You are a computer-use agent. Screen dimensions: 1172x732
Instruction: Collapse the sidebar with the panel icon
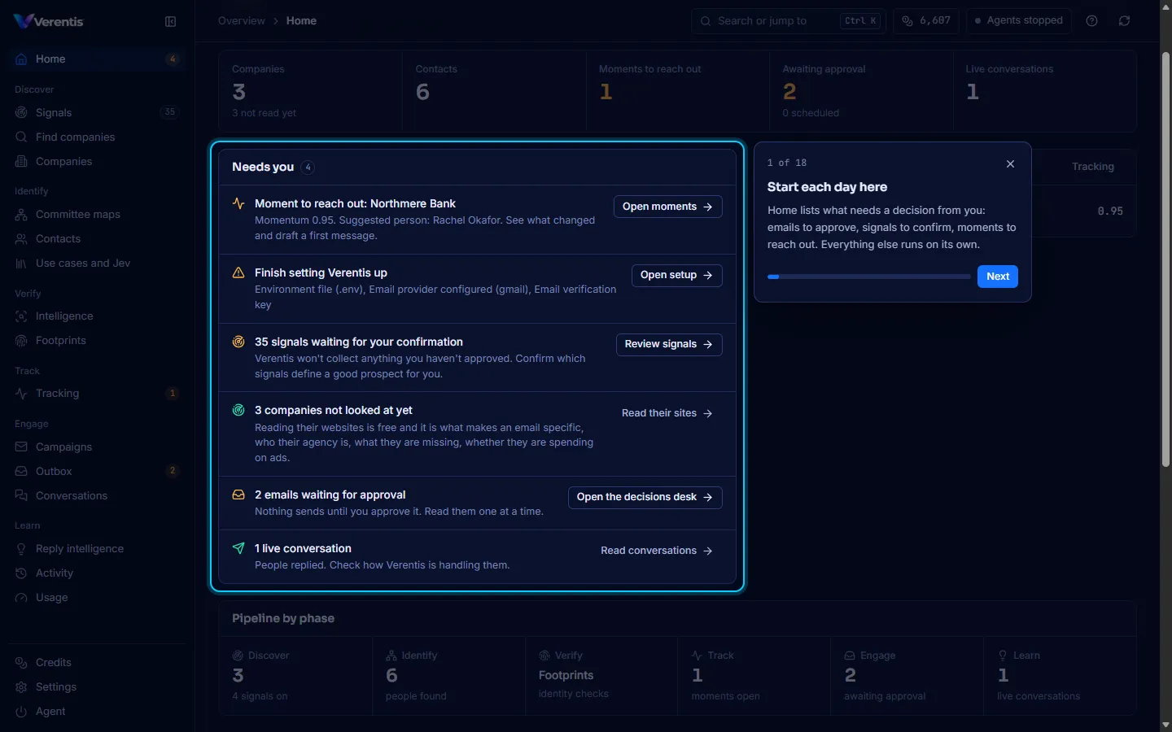(x=170, y=22)
